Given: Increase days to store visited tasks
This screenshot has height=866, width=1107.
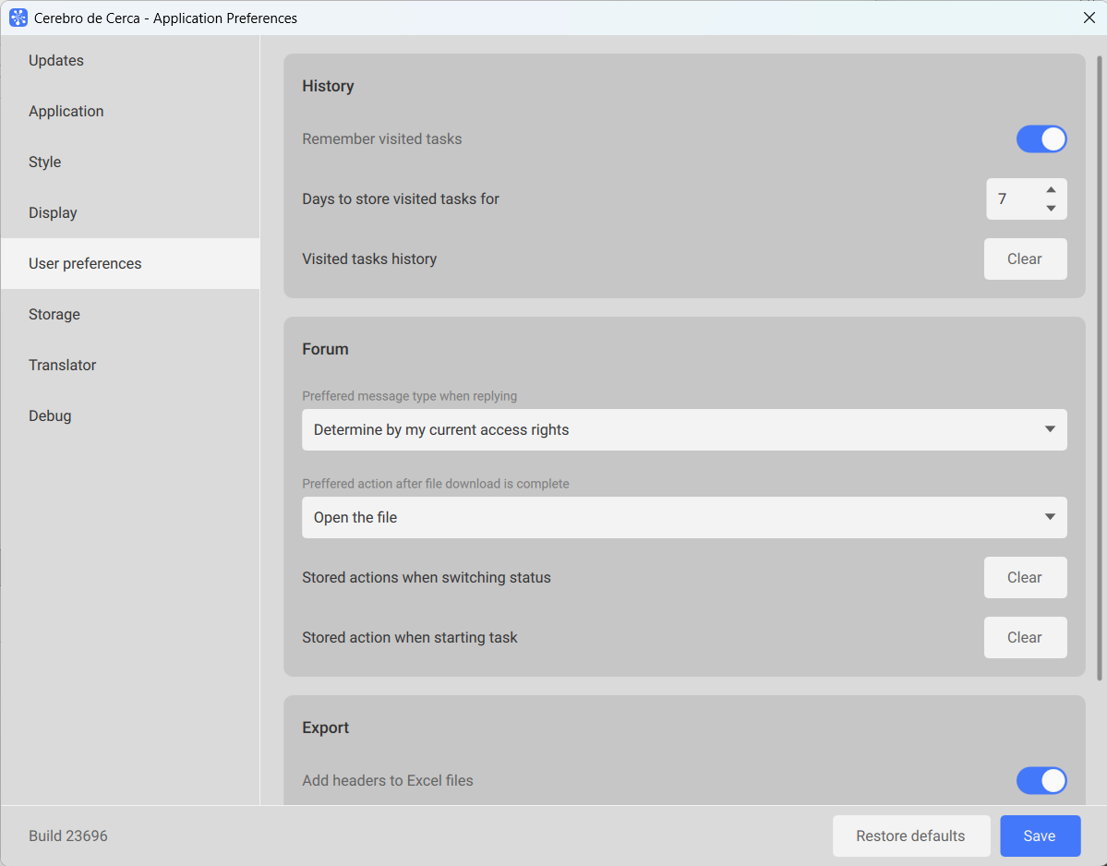Looking at the screenshot, I should coord(1051,190).
